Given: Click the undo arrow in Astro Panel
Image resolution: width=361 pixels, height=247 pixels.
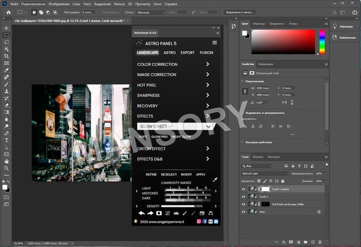Looking at the screenshot, I should (141, 213).
